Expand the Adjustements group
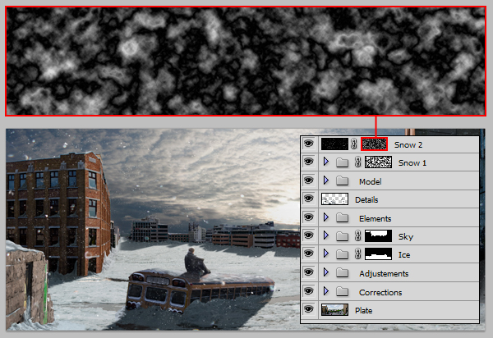 326,272
